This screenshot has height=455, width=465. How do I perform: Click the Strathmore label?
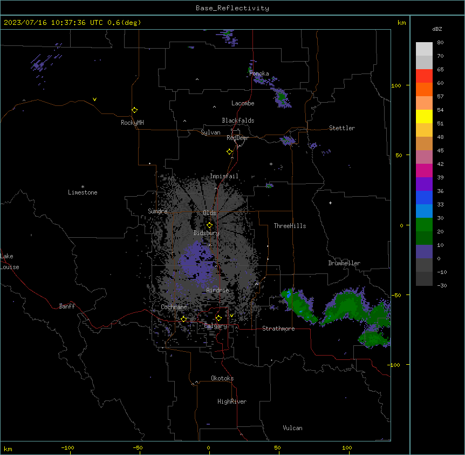click(278, 329)
